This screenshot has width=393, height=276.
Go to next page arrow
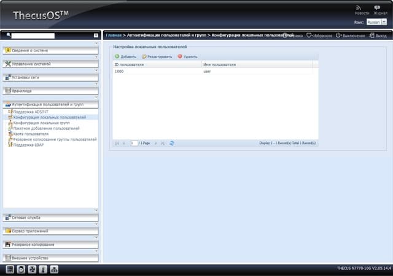point(155,144)
